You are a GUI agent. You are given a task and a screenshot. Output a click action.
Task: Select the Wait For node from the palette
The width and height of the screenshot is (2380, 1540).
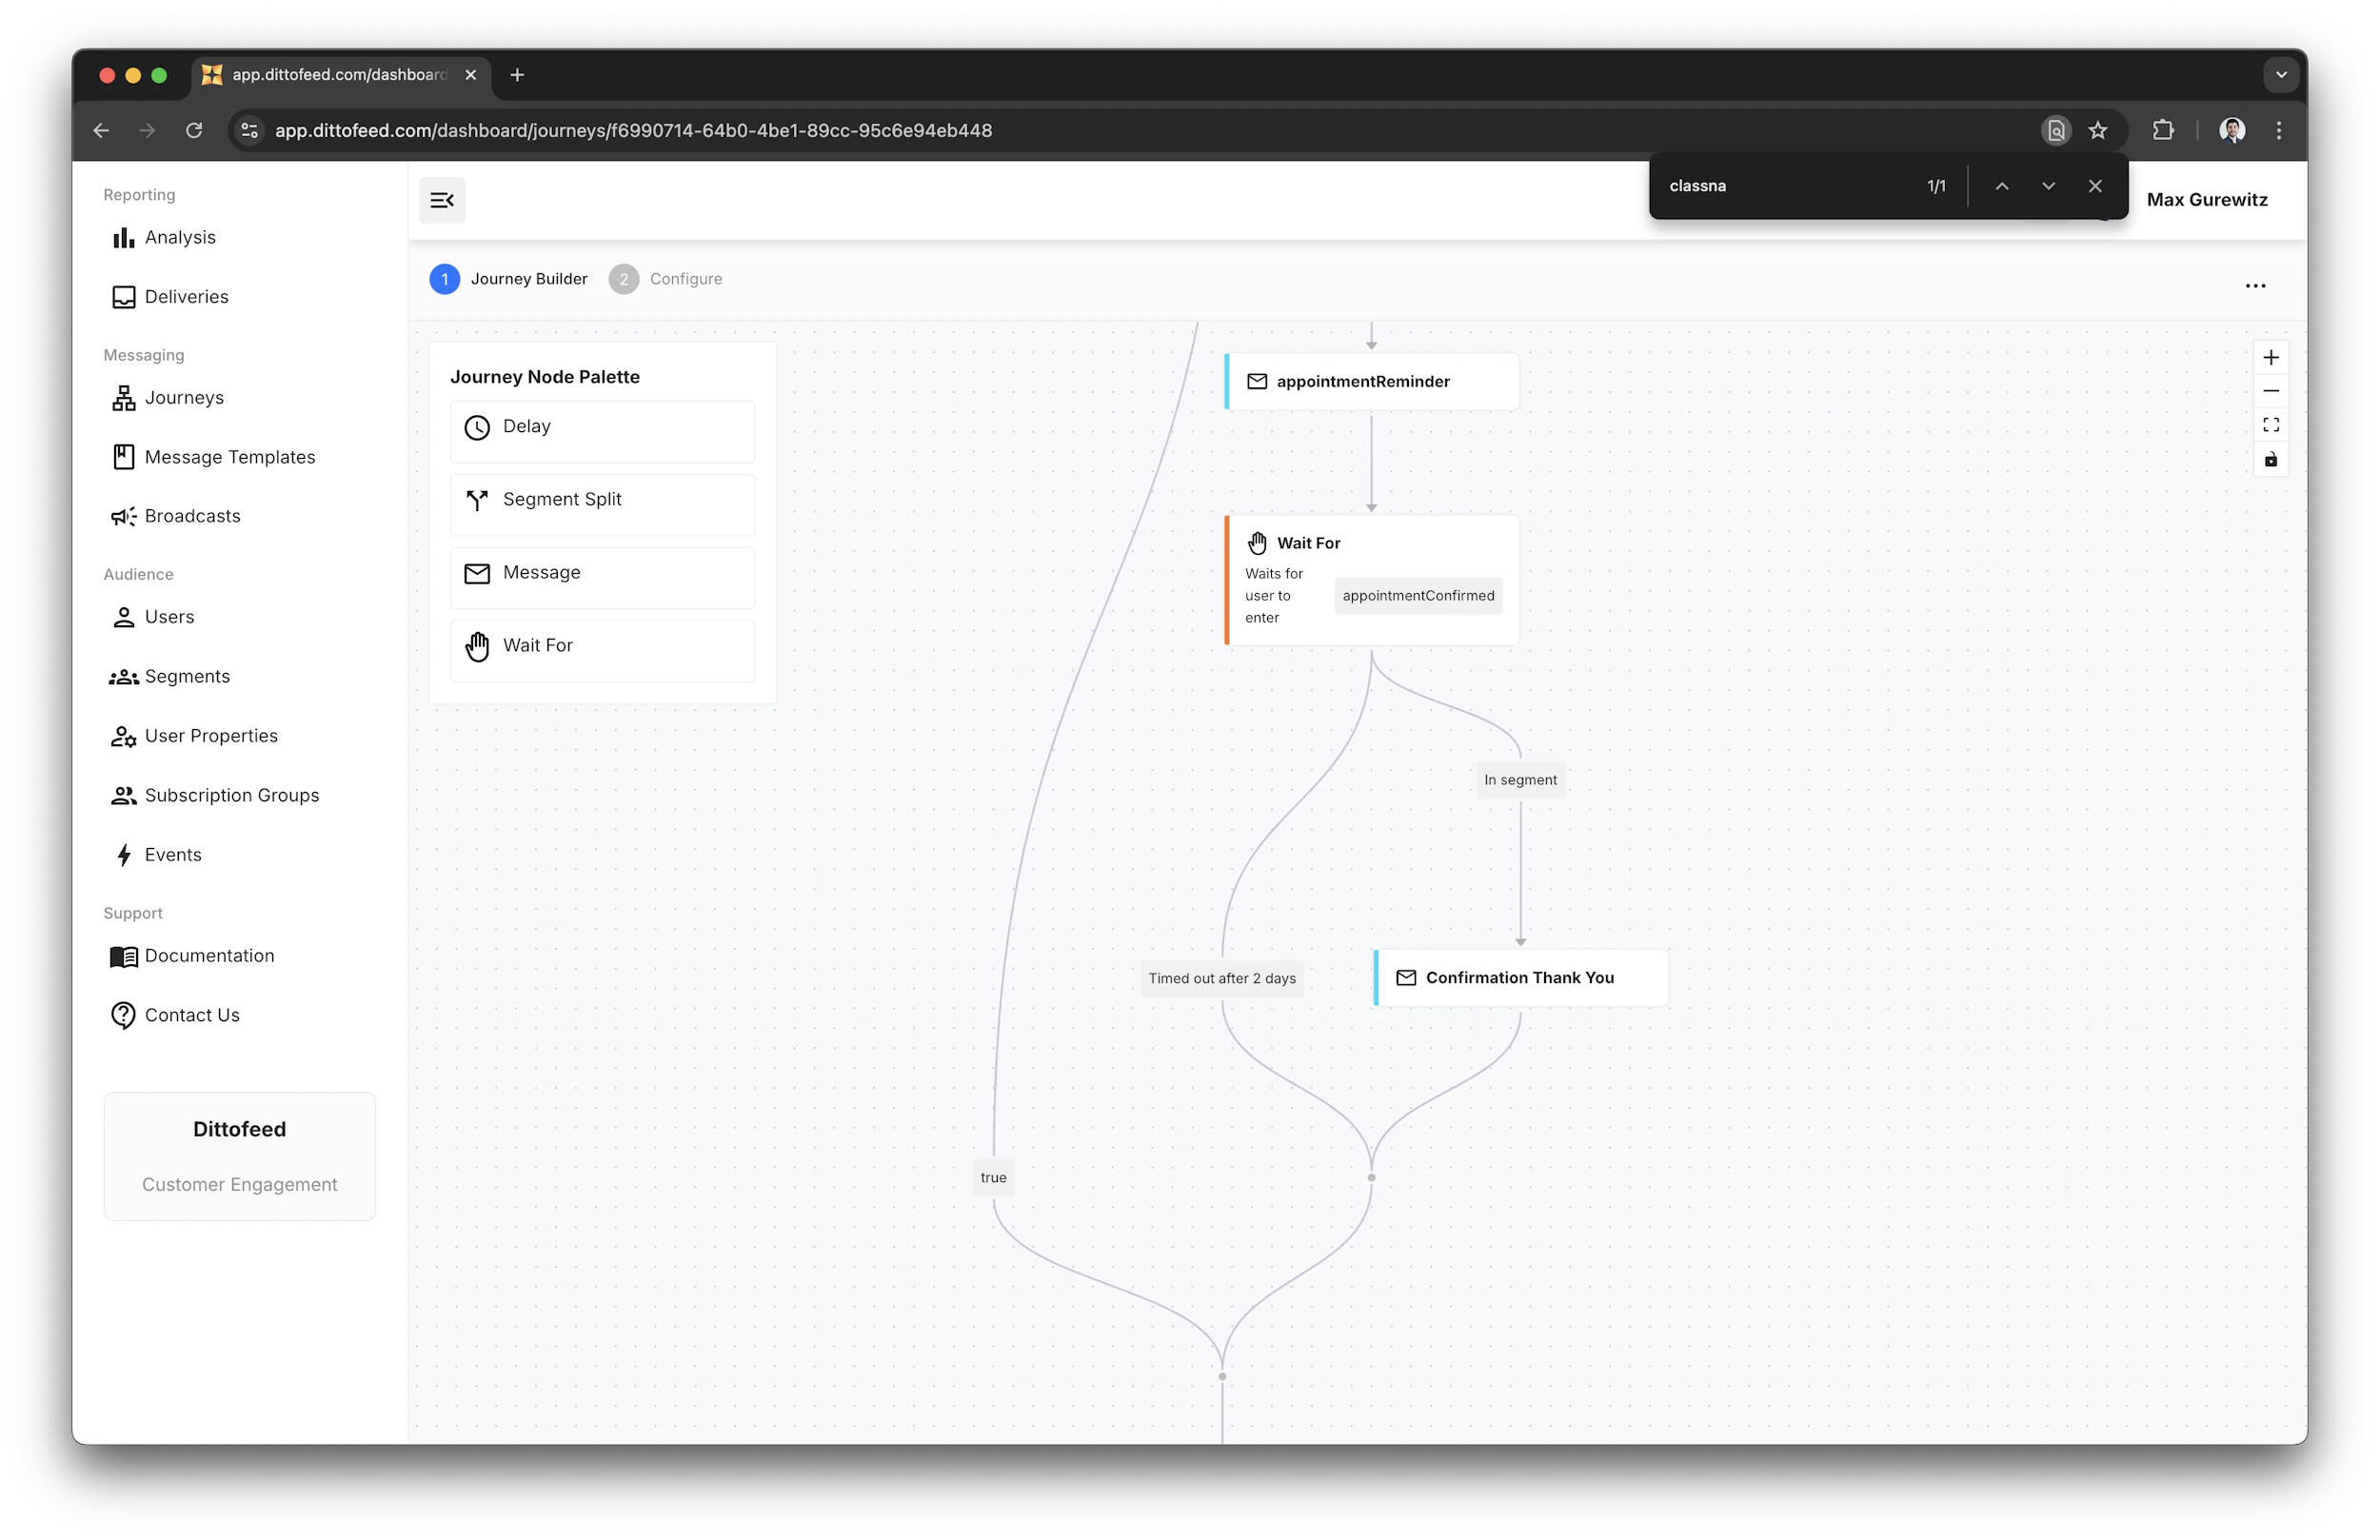pos(601,648)
